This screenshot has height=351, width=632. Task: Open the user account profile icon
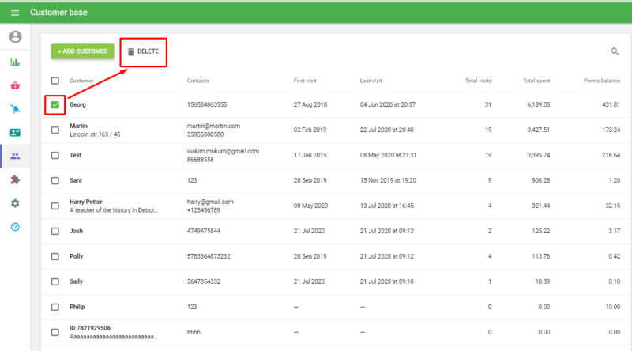click(x=15, y=37)
